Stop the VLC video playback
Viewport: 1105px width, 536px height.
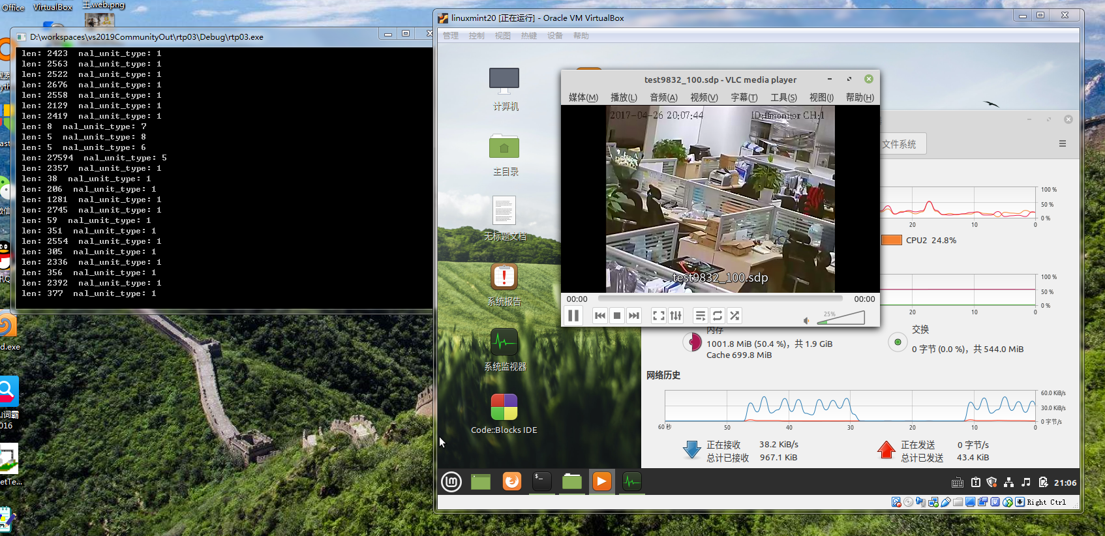click(x=617, y=316)
